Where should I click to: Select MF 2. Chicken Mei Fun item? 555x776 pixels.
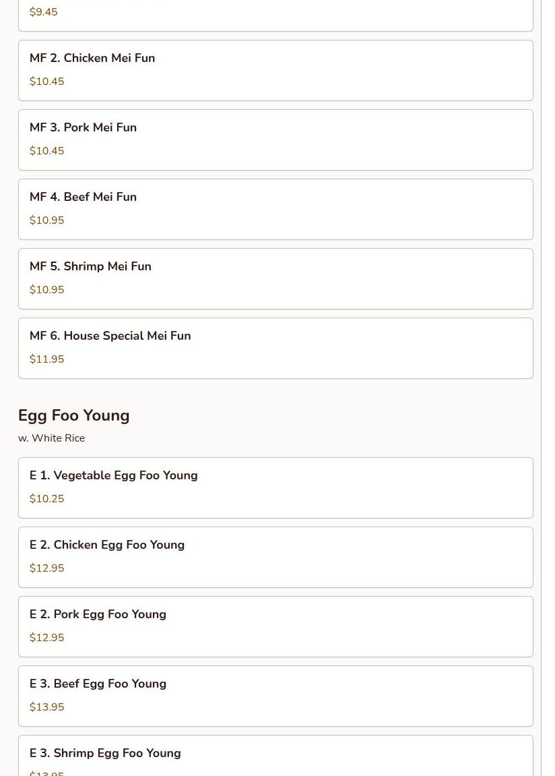coord(275,70)
